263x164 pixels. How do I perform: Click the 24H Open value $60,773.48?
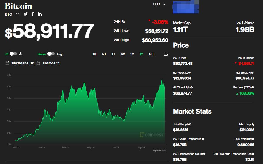coord(183,64)
